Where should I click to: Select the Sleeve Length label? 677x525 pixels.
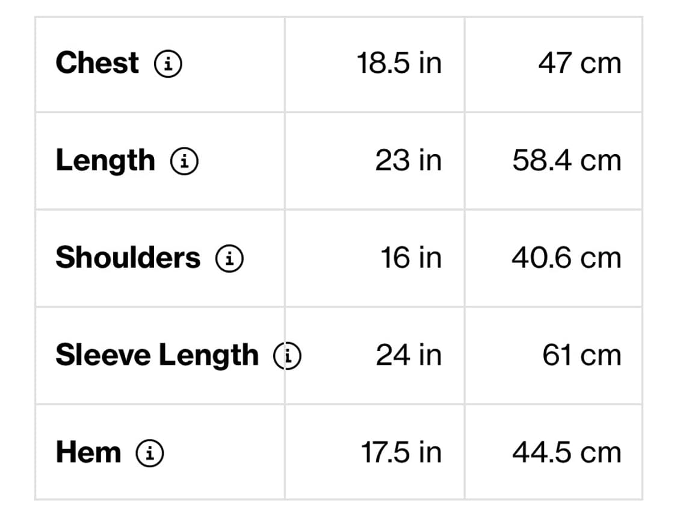[x=156, y=355]
